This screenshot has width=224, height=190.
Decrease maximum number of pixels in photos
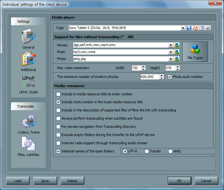[x=161, y=78]
